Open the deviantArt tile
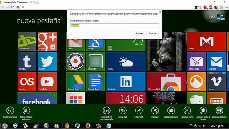The image size is (229, 129). coord(27,41)
